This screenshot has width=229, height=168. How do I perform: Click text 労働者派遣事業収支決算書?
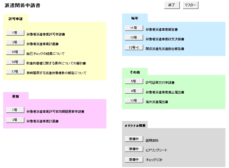tap(165, 39)
